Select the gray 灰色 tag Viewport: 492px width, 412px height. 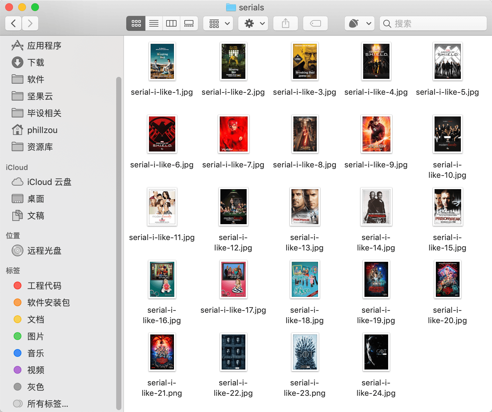pos(29,387)
